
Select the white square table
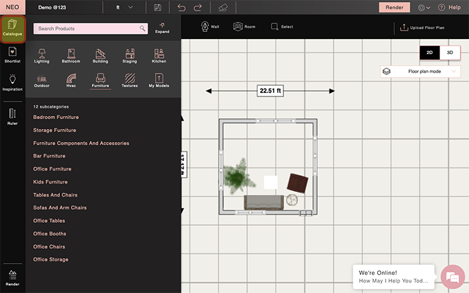click(270, 182)
